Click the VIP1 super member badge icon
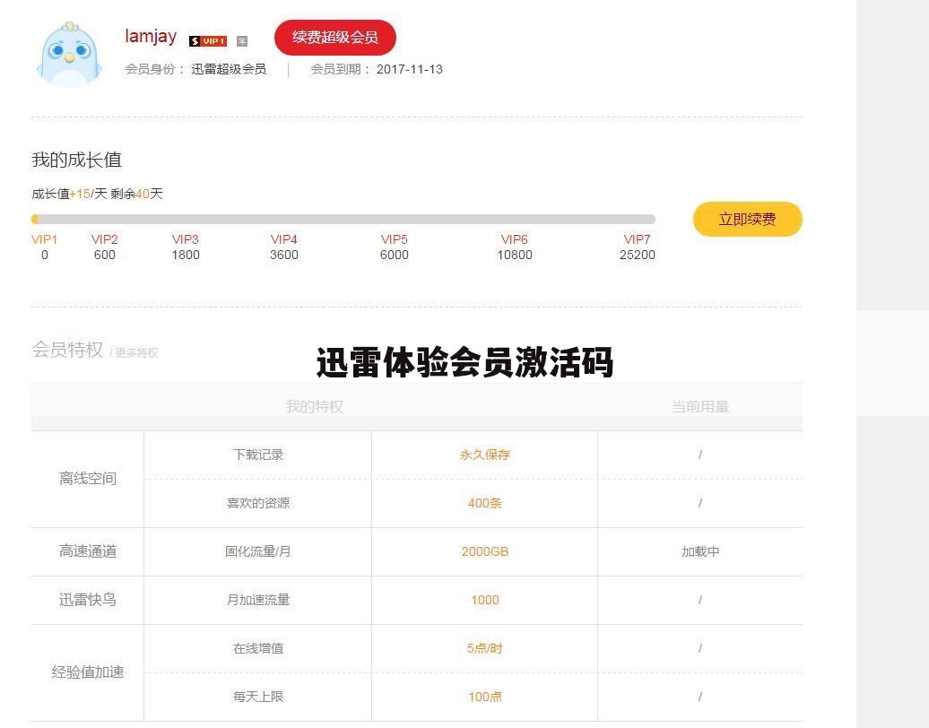The image size is (929, 728). coord(208,41)
